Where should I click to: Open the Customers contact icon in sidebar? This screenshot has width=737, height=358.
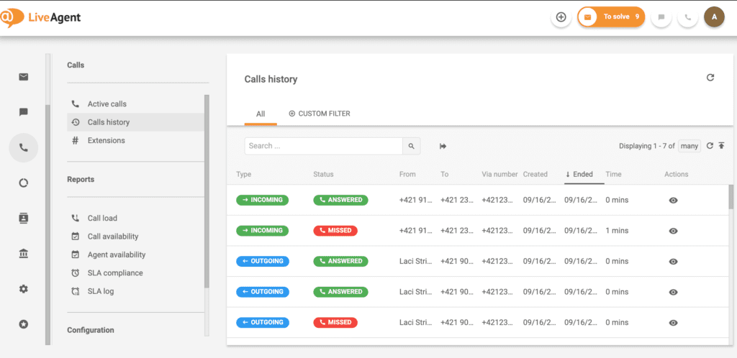(x=24, y=218)
